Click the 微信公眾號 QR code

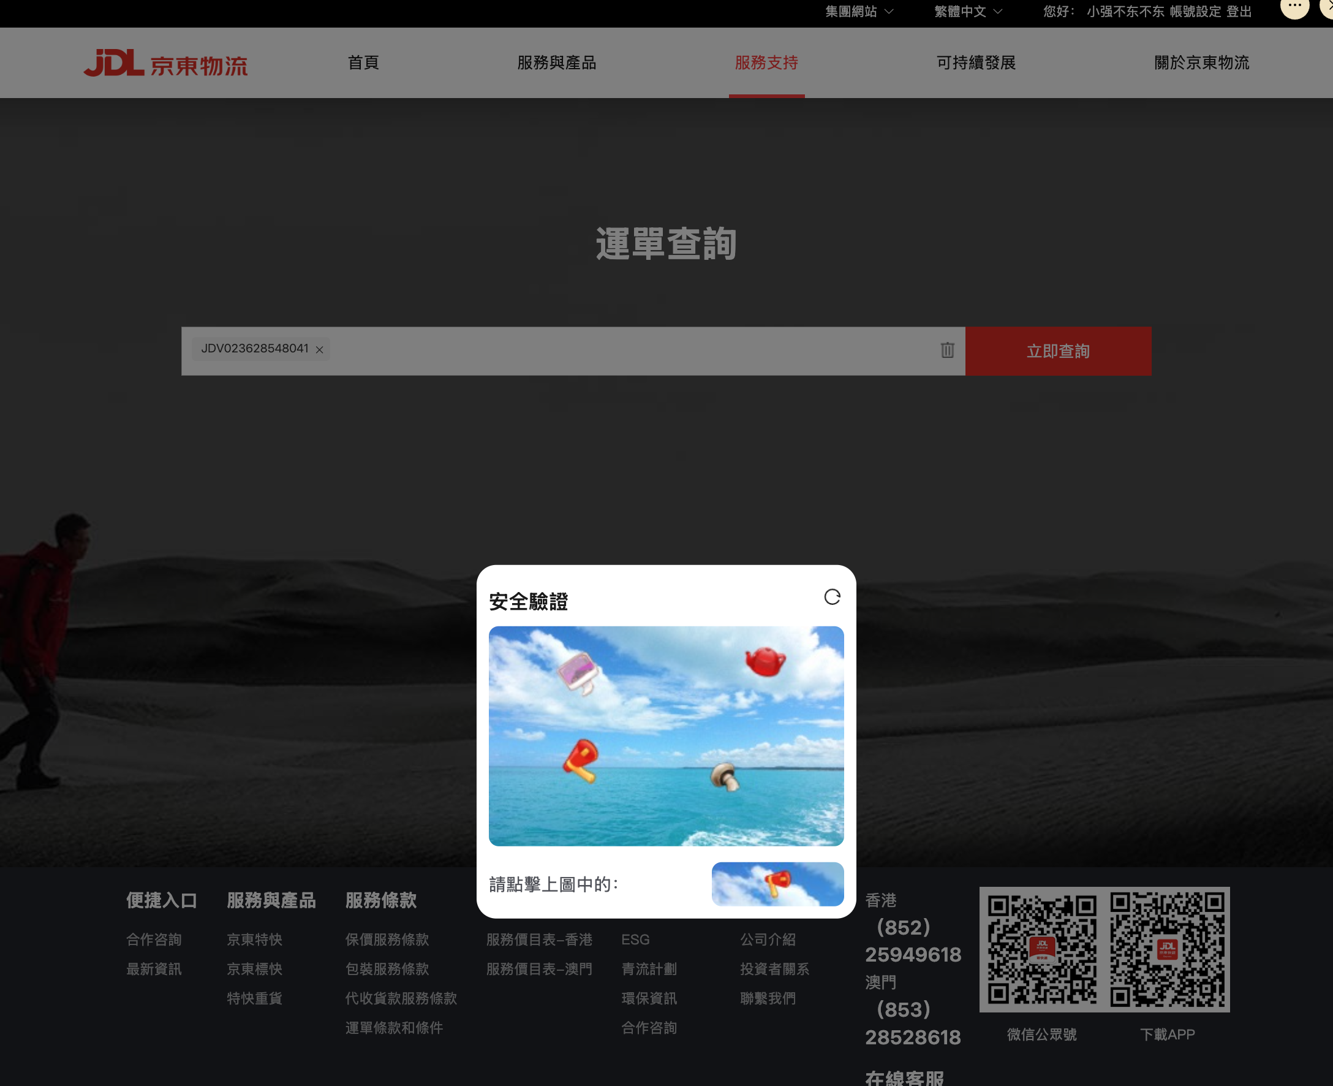tap(1041, 949)
